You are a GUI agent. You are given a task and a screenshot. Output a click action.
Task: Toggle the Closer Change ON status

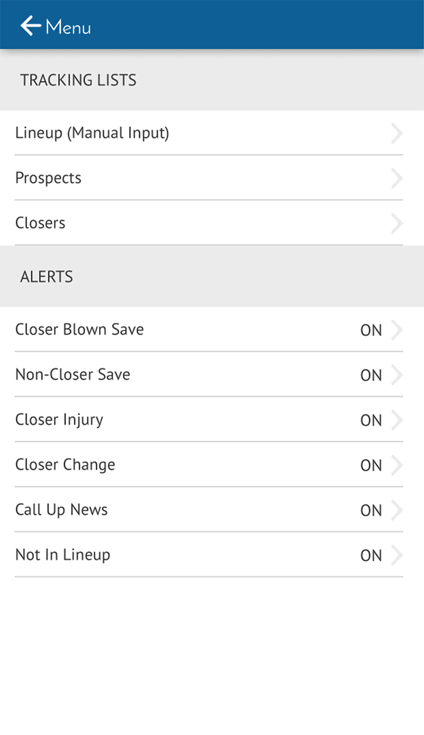click(x=371, y=465)
